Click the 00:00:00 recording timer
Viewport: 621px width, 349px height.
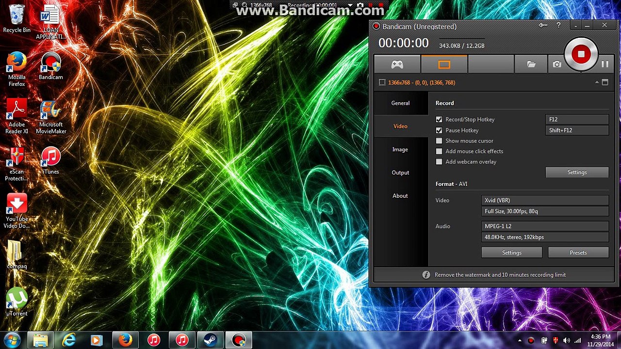click(x=404, y=43)
